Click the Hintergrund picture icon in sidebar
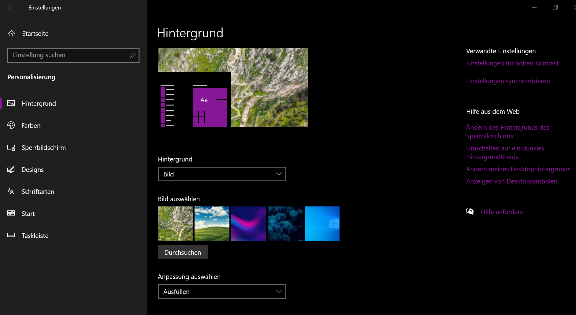This screenshot has width=576, height=315. (11, 103)
